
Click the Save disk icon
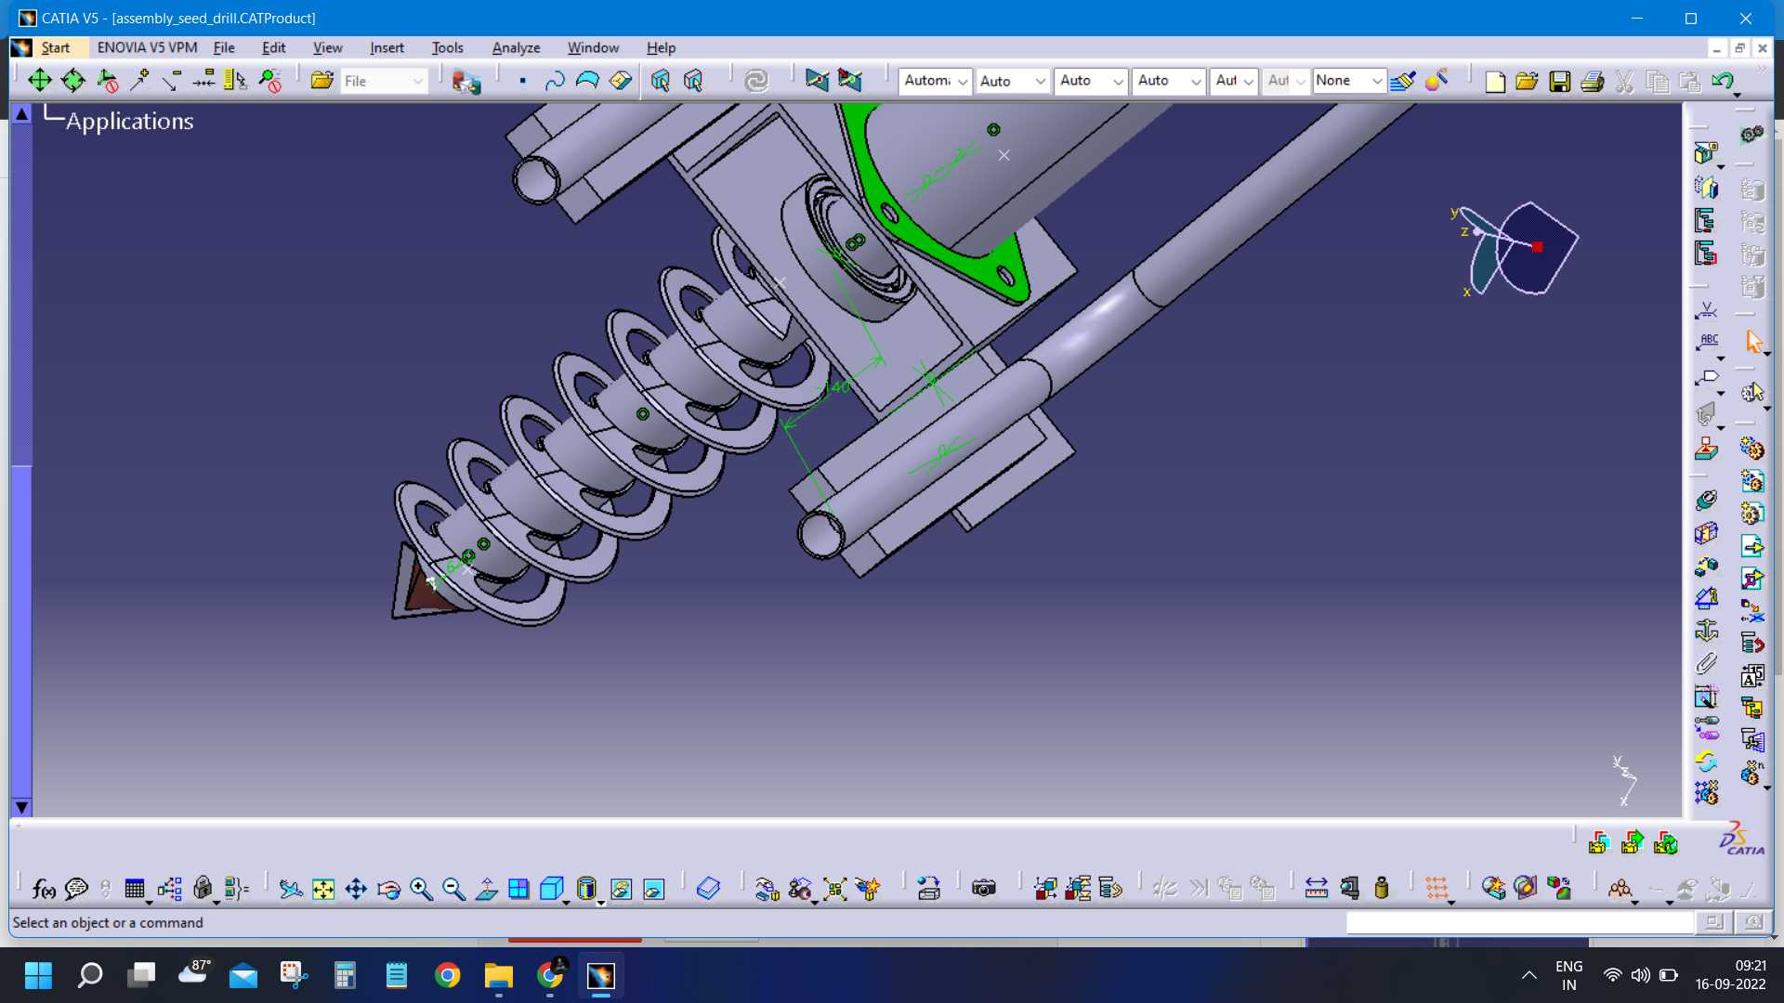(x=1560, y=82)
